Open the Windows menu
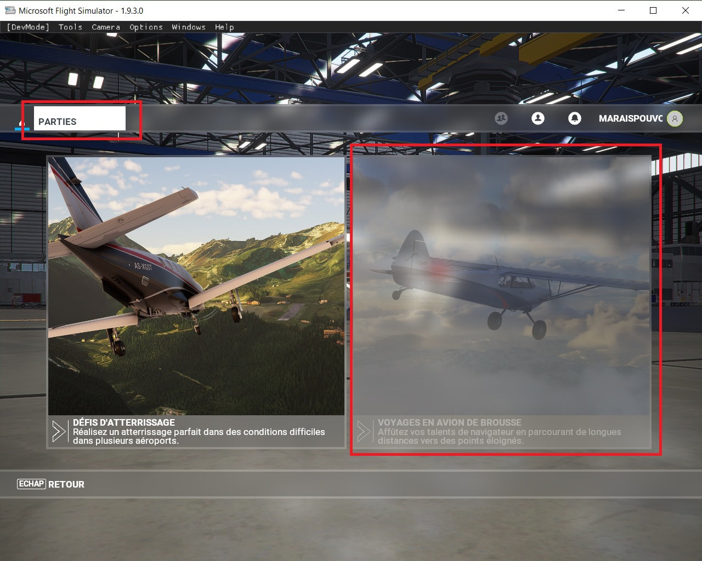Screen dimensions: 702x561 click(x=189, y=27)
